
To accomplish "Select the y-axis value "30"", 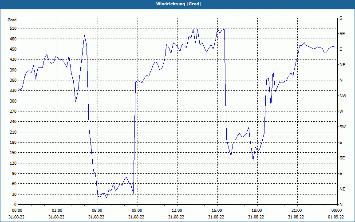I will (13, 194).
